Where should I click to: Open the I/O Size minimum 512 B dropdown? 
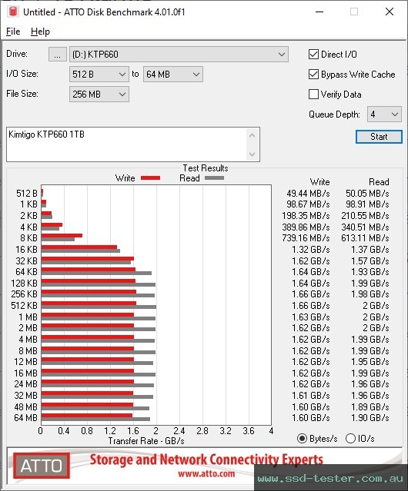99,75
